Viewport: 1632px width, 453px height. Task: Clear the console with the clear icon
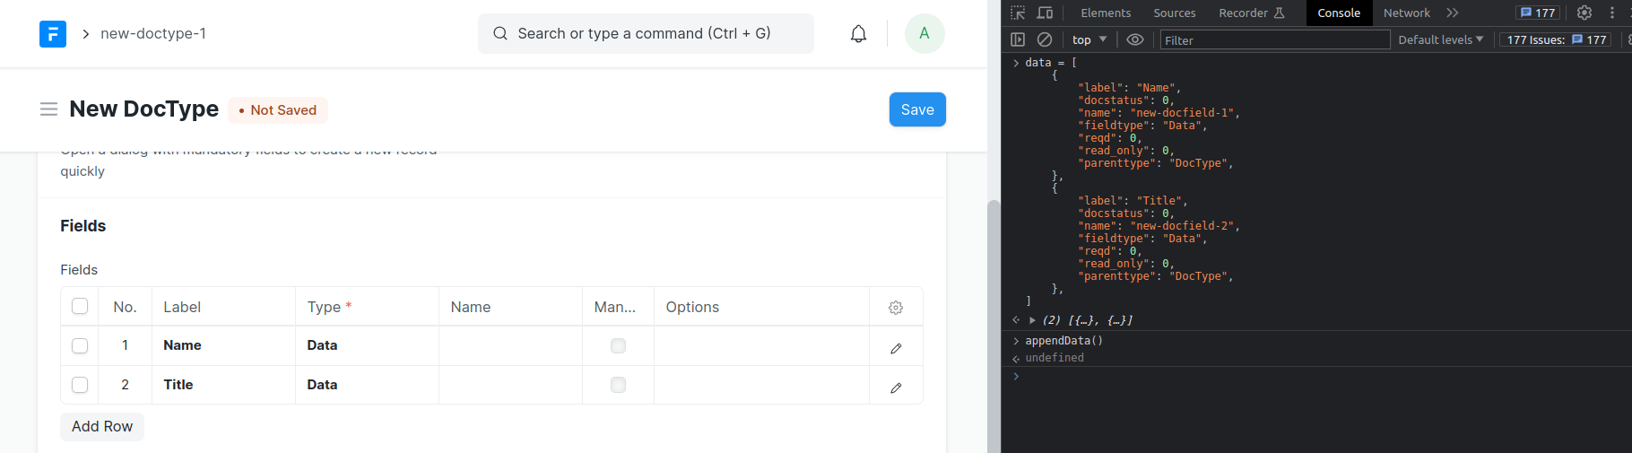coord(1045,39)
